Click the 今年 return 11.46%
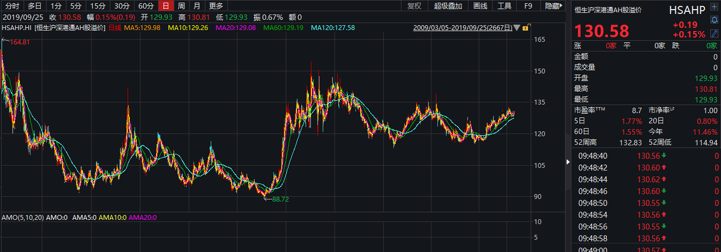The height and width of the screenshot is (252, 721). [x=705, y=131]
